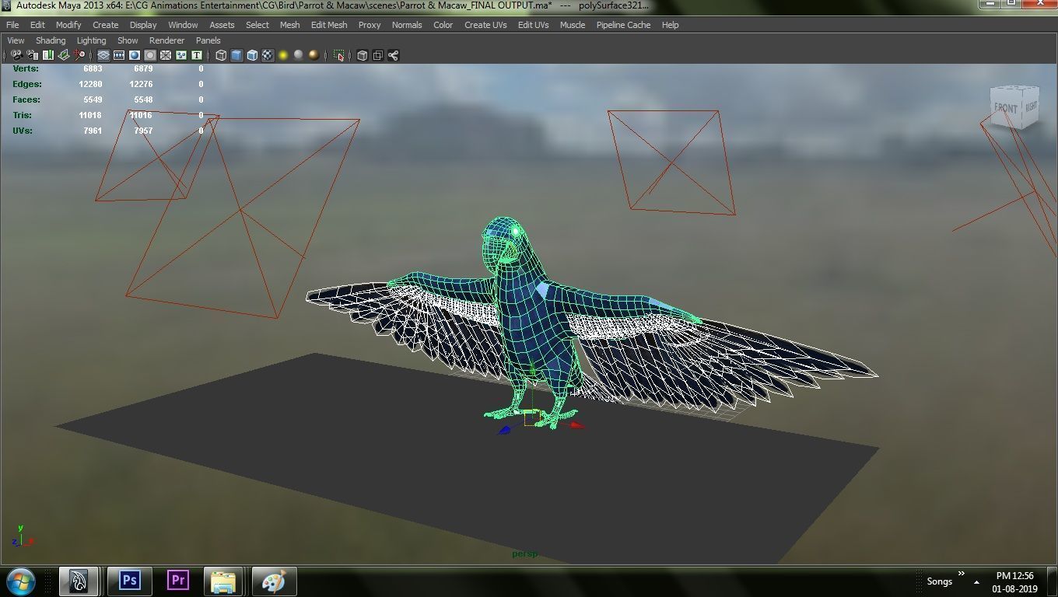
Task: Switch to Maya in the taskbar
Action: [x=79, y=581]
